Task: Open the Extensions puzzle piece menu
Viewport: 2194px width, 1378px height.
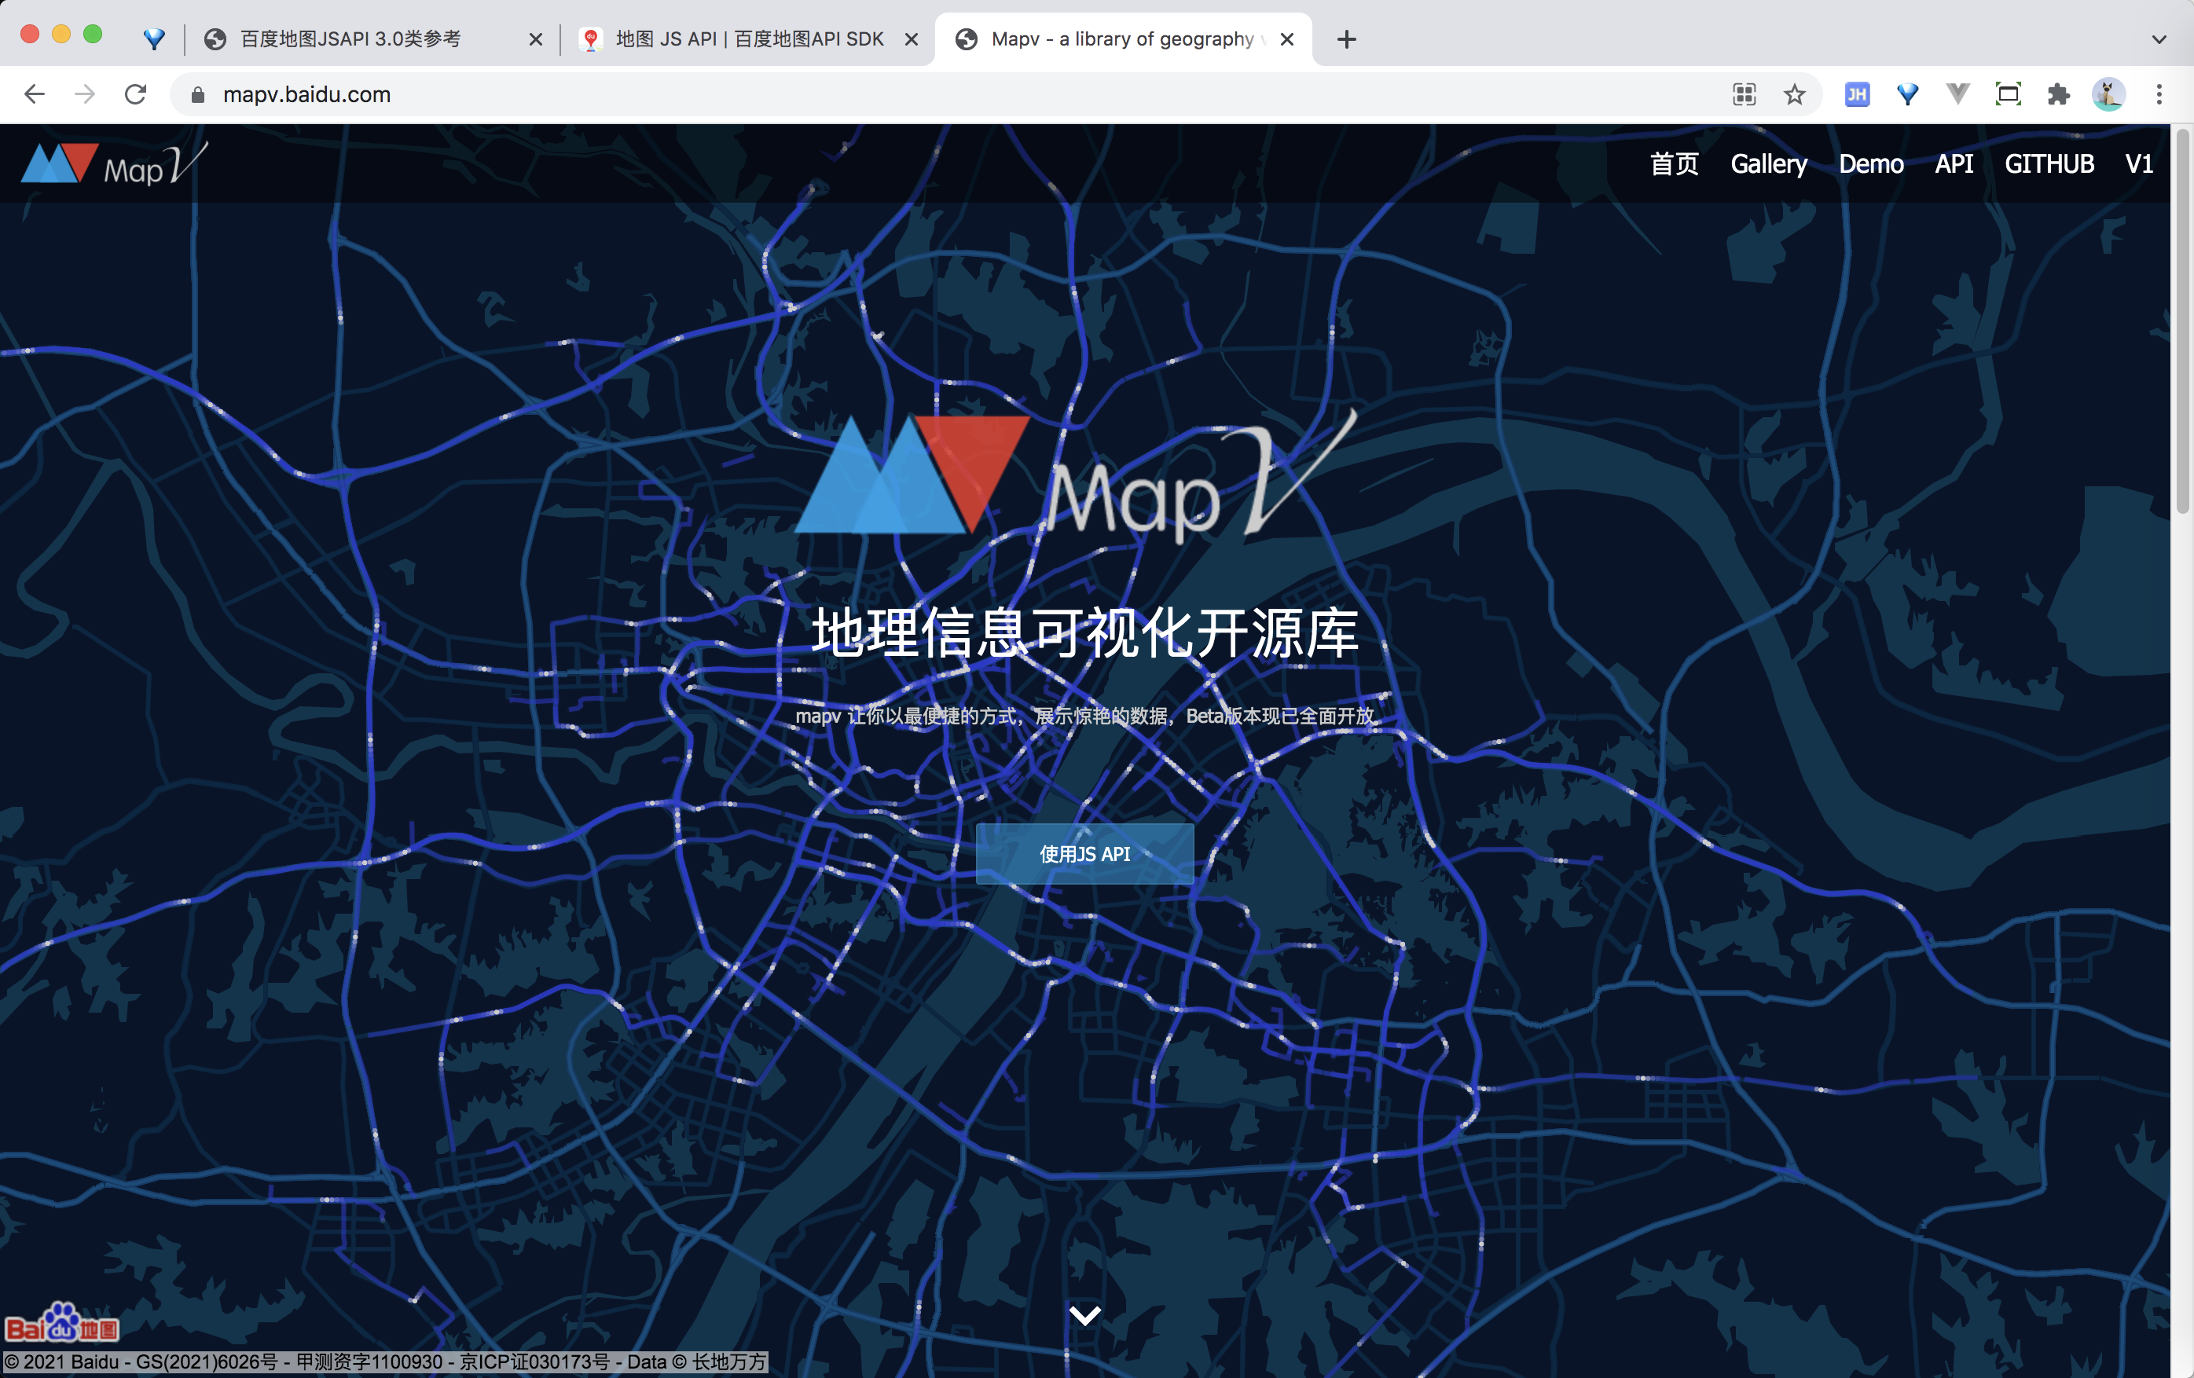Action: pos(2057,93)
